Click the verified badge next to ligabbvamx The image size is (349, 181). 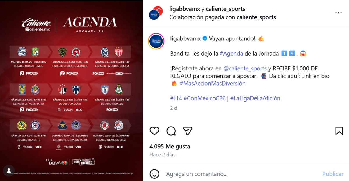tap(205, 39)
